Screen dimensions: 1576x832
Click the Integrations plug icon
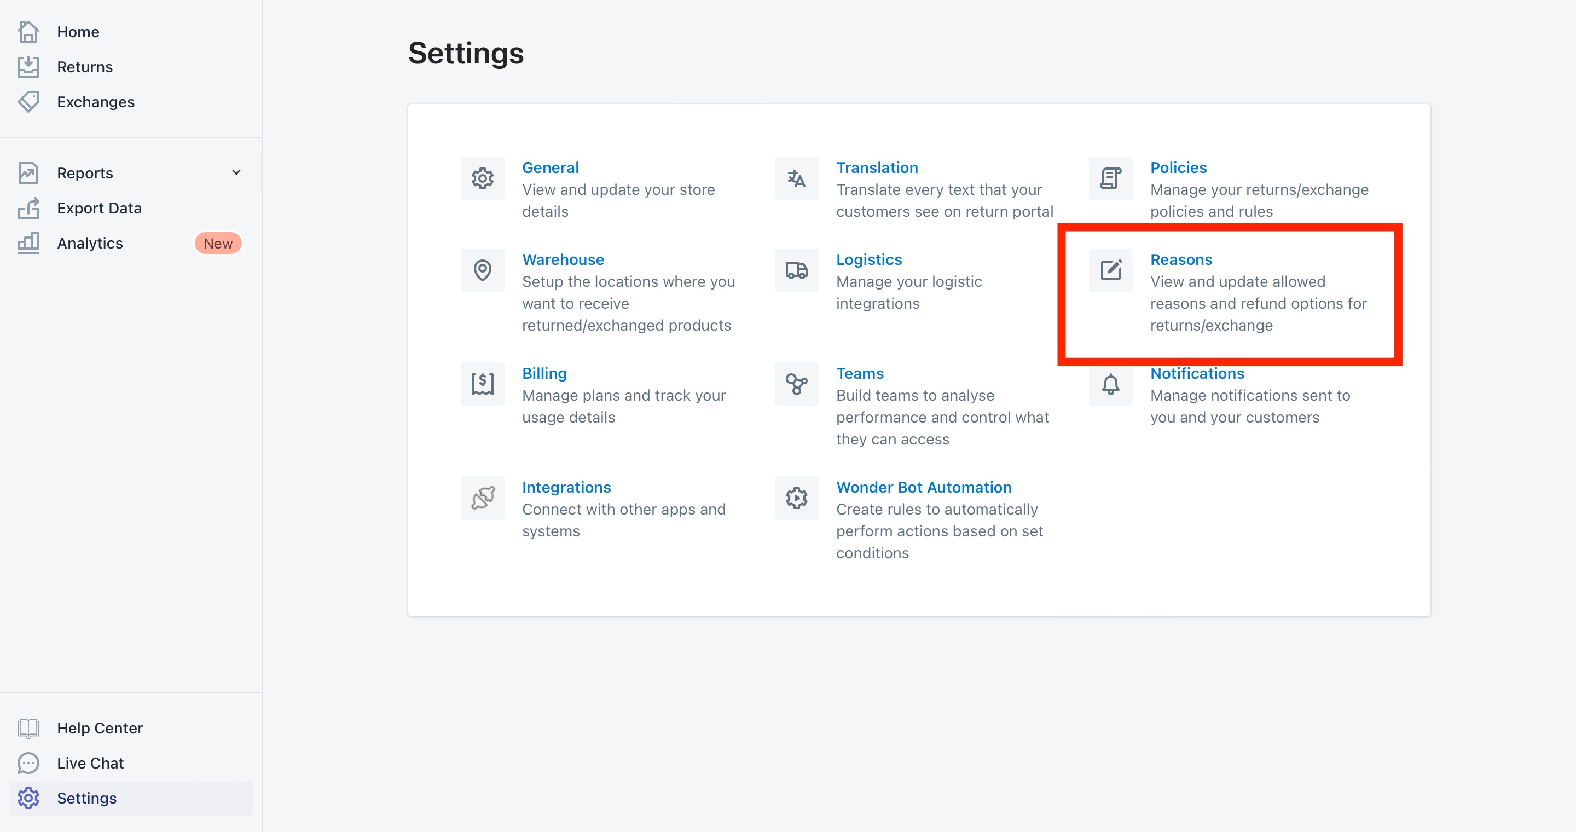coord(482,498)
